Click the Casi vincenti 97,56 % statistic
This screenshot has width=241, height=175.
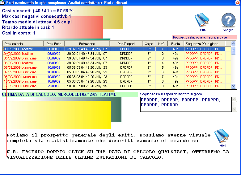(x=38, y=11)
